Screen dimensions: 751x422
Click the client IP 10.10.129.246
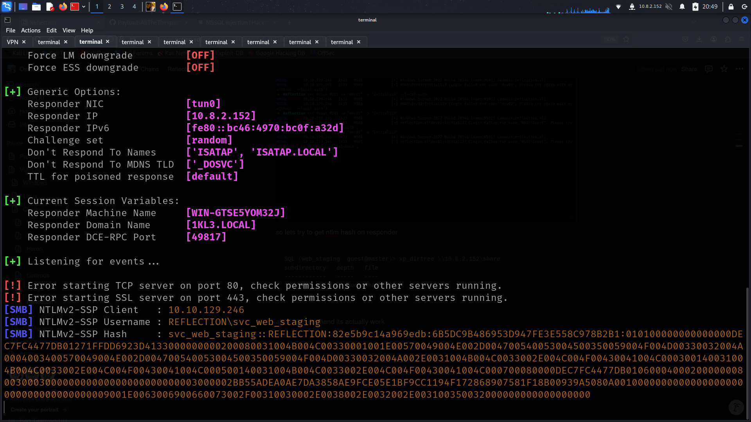(x=206, y=310)
